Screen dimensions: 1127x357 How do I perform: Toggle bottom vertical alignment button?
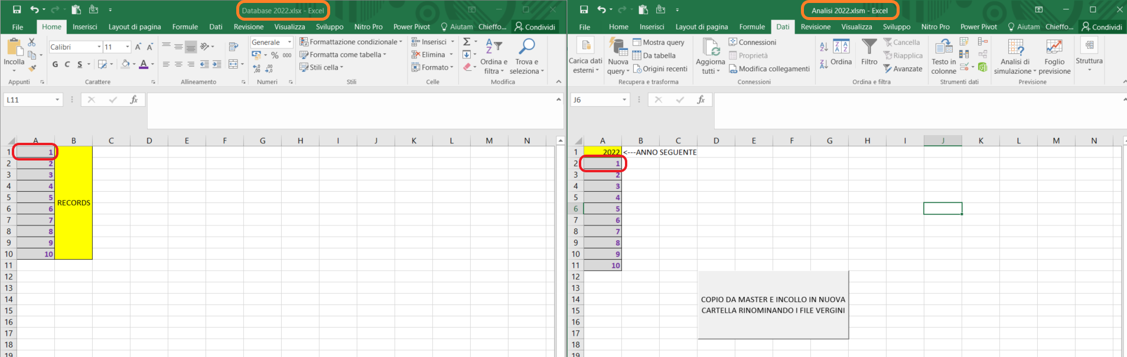coord(191,47)
